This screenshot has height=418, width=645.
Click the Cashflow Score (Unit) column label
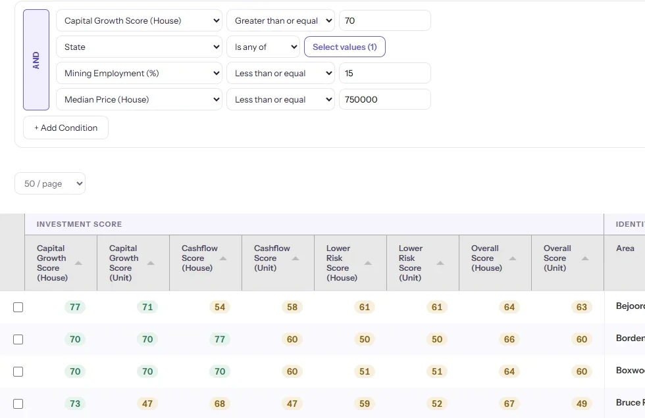(272, 258)
